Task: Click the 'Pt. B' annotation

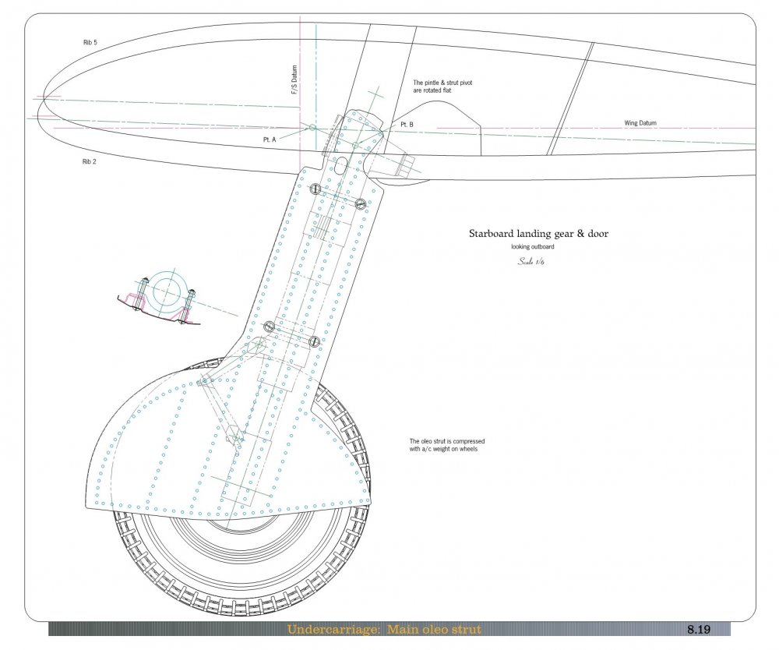Action: [407, 124]
